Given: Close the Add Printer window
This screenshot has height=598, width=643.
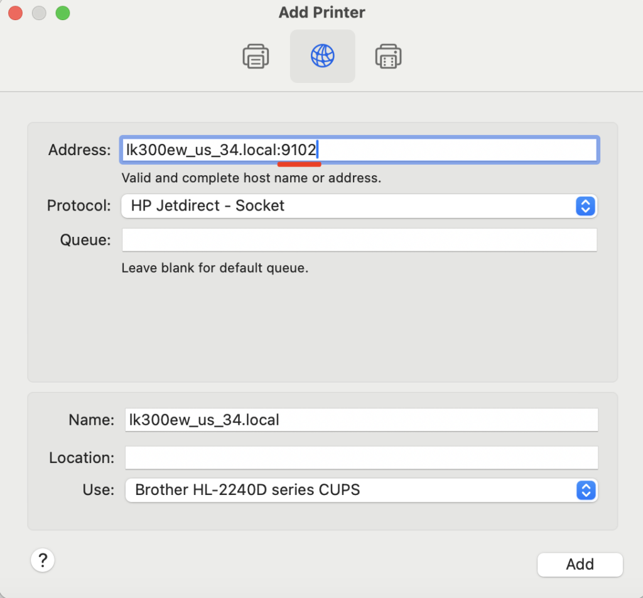Looking at the screenshot, I should point(14,13).
